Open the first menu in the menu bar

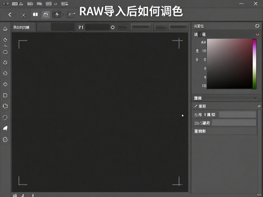(x=17, y=4)
